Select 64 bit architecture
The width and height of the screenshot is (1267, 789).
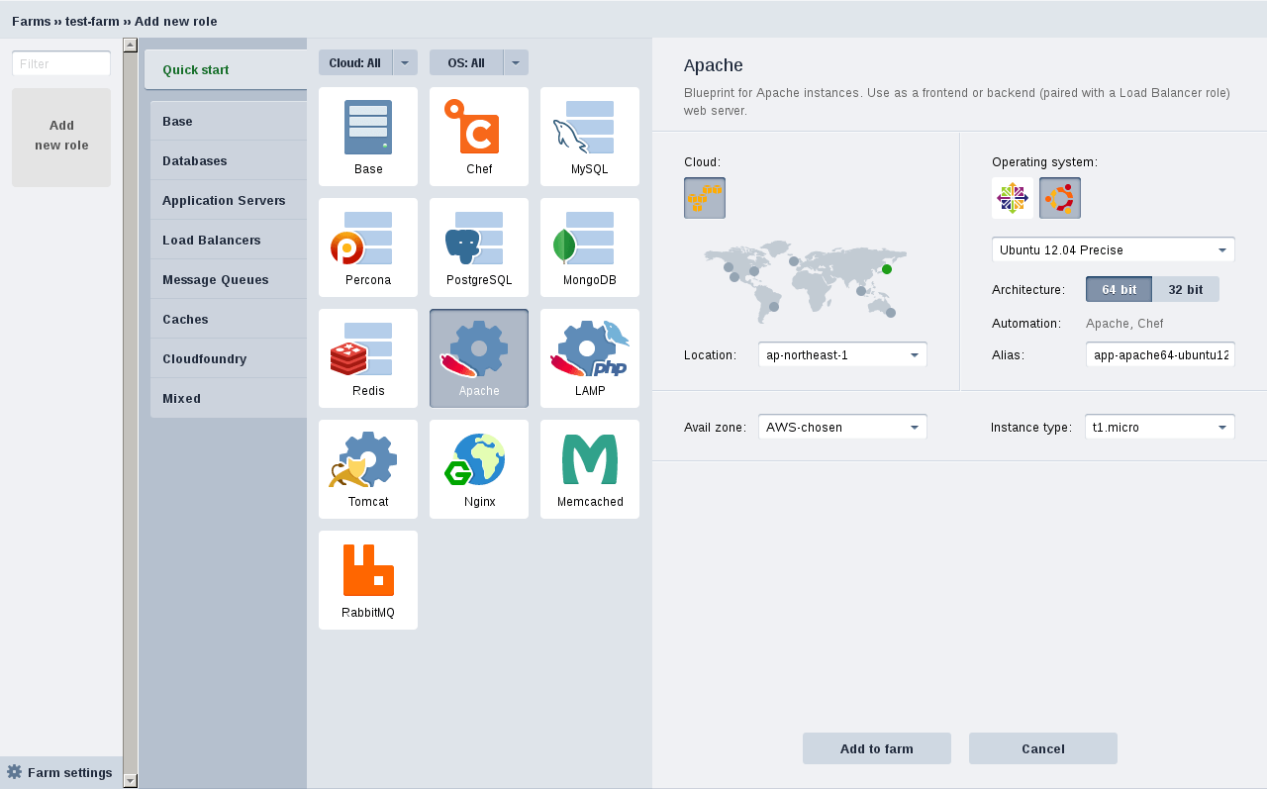[1119, 289]
